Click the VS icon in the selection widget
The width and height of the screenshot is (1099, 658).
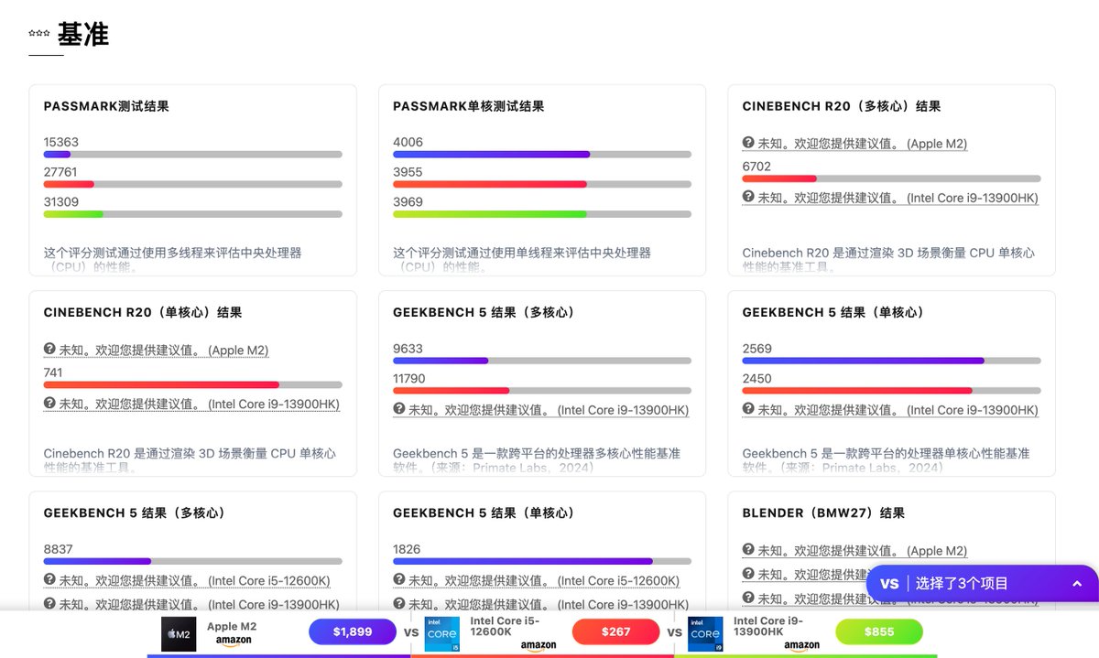[889, 584]
